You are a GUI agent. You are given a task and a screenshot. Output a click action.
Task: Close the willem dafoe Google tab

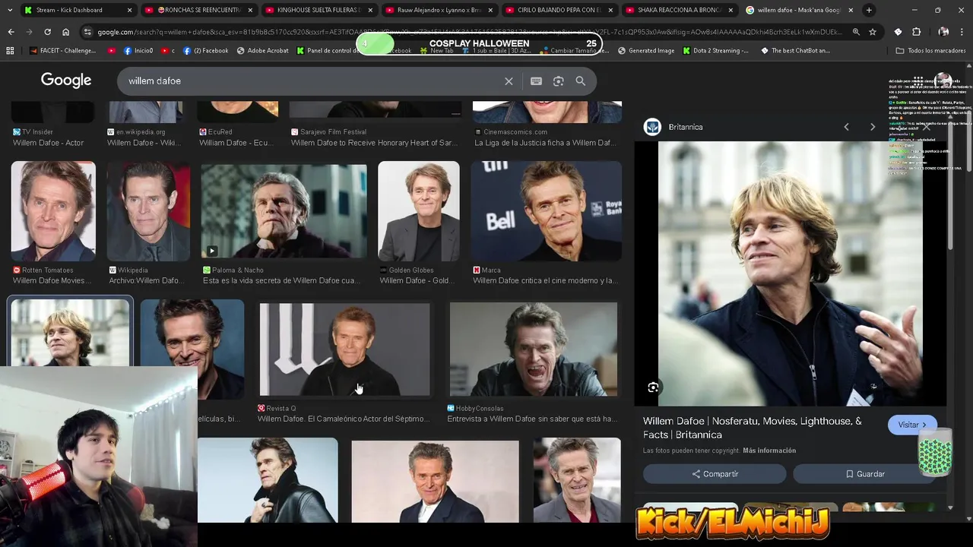point(850,10)
